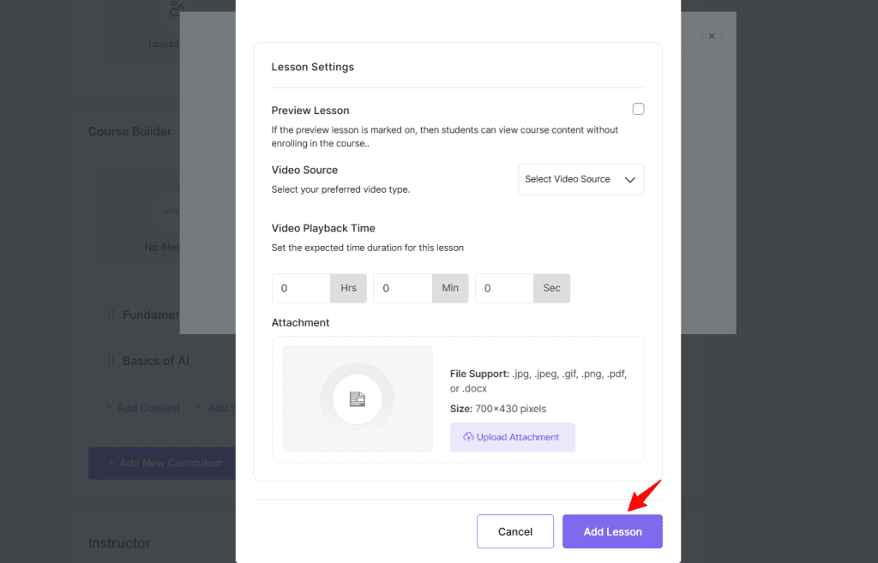Expand the Instructor section
Screen dimensions: 878x563
tap(119, 542)
